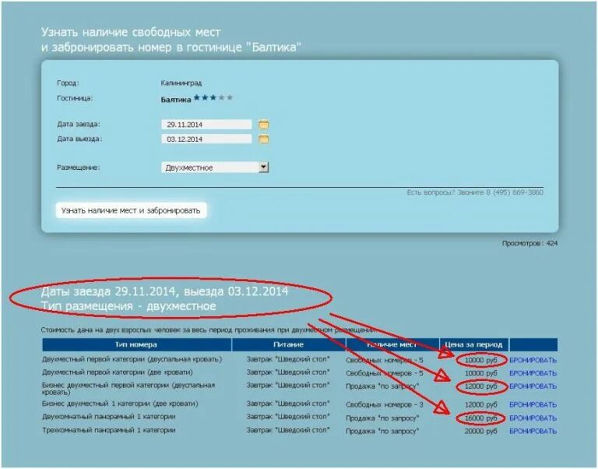Select 'Трехкомнатный панорамный 1 категории' row text

109,431
